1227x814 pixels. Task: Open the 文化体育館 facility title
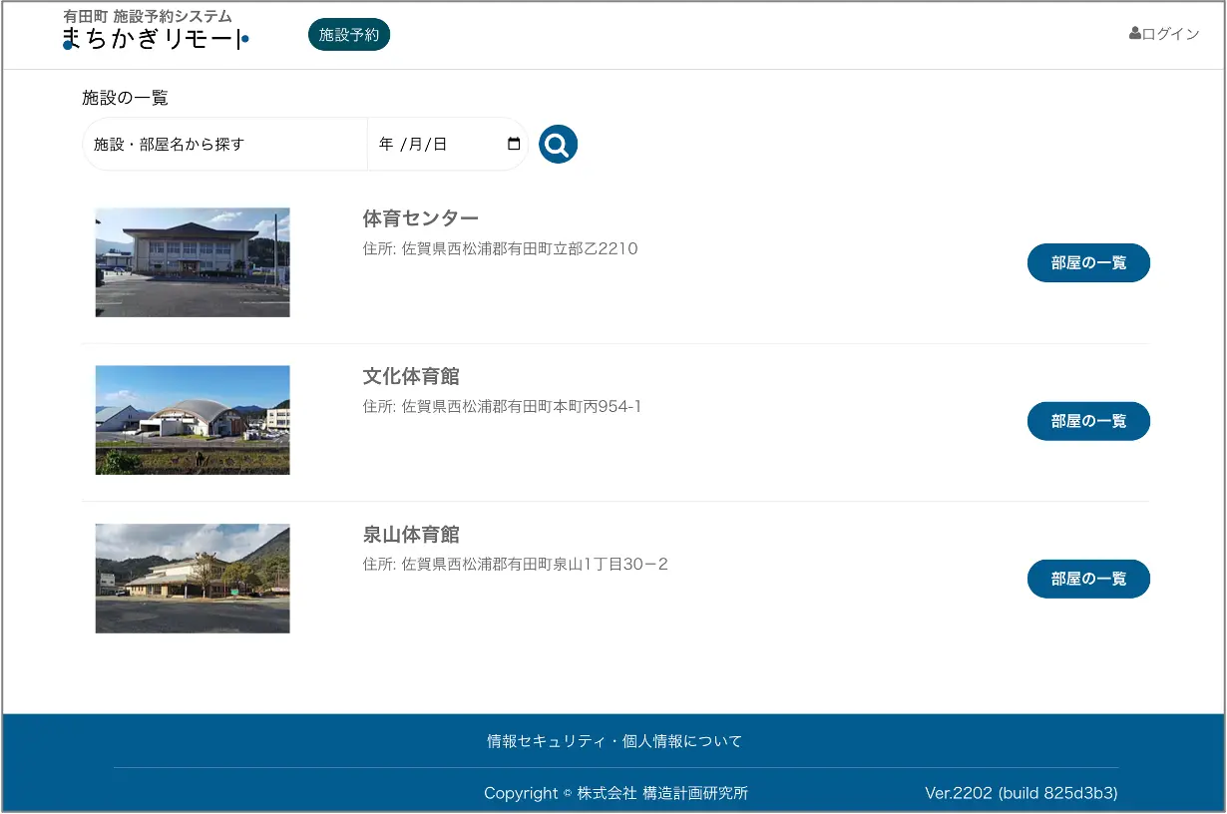pos(411,376)
